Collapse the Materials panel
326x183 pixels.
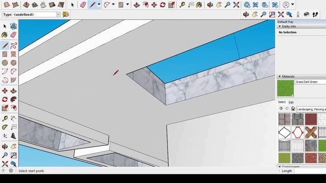pos(280,76)
